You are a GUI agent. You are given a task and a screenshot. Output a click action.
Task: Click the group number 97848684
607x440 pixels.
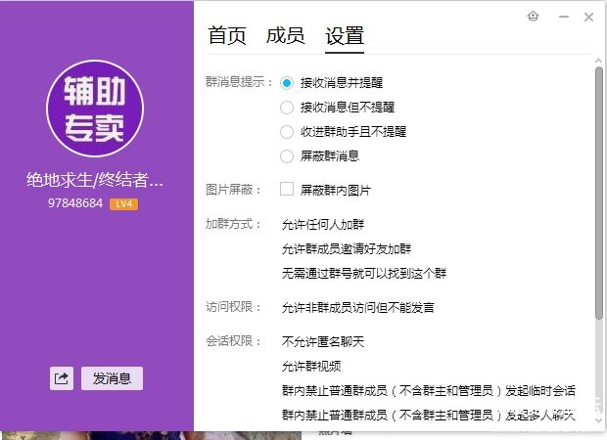[x=75, y=204]
